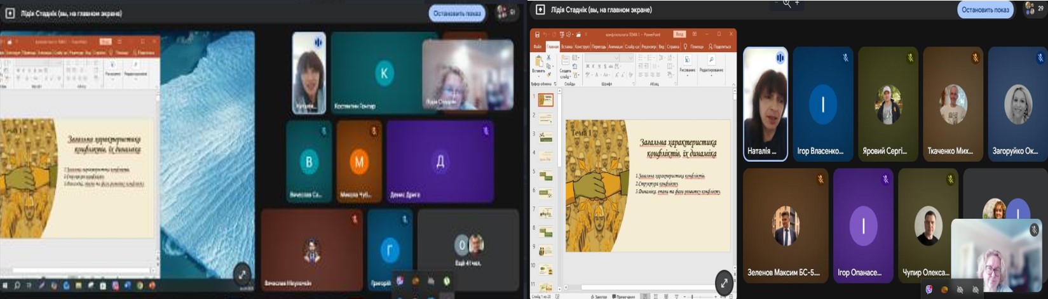Switch to the "Вид" ribbon tab
1048x299 pixels.
tap(661, 46)
